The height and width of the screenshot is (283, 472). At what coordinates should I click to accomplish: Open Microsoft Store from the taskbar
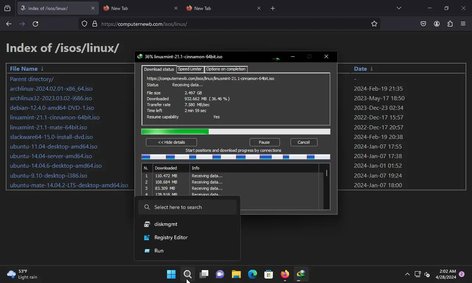click(268, 274)
